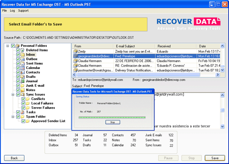Click the Drafts folder icon
This screenshot has width=229, height=164.
pos(23,77)
